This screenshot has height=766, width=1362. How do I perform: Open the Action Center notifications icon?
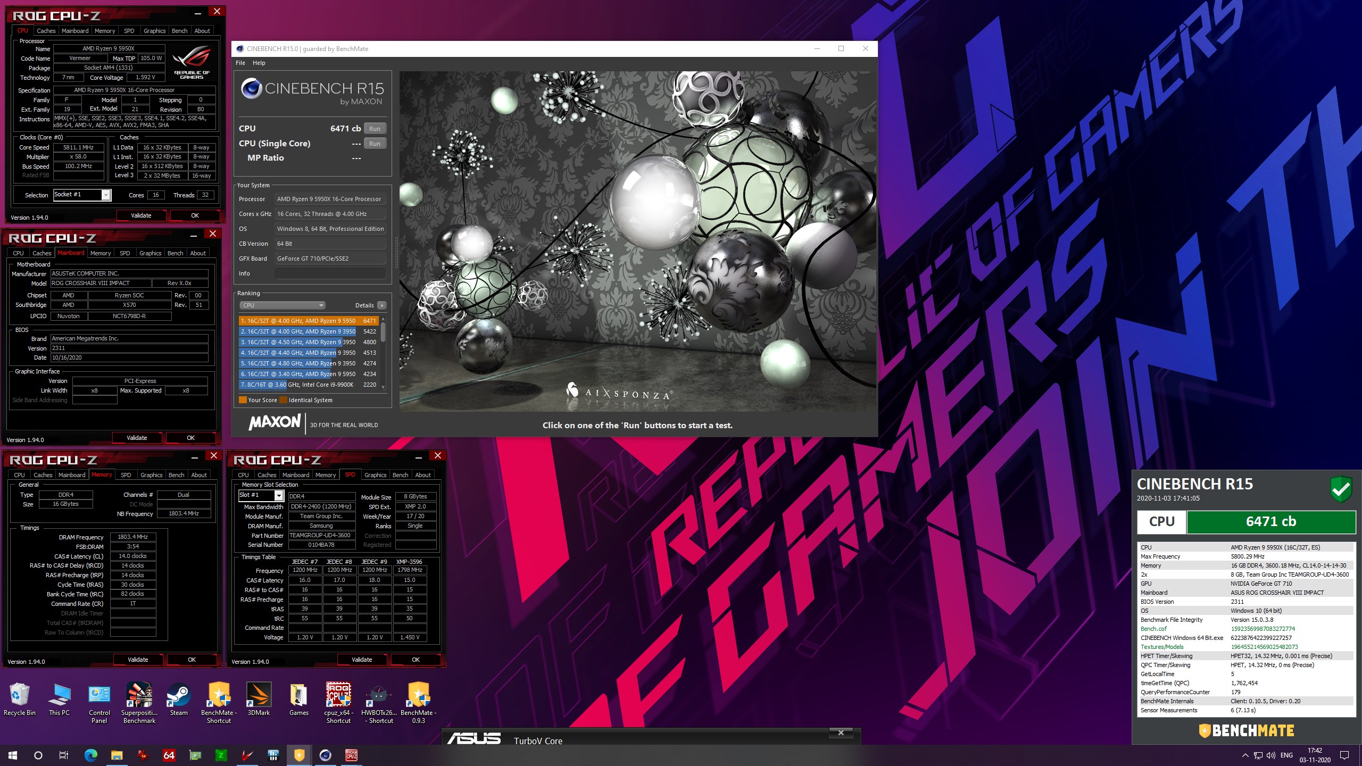(x=1344, y=755)
